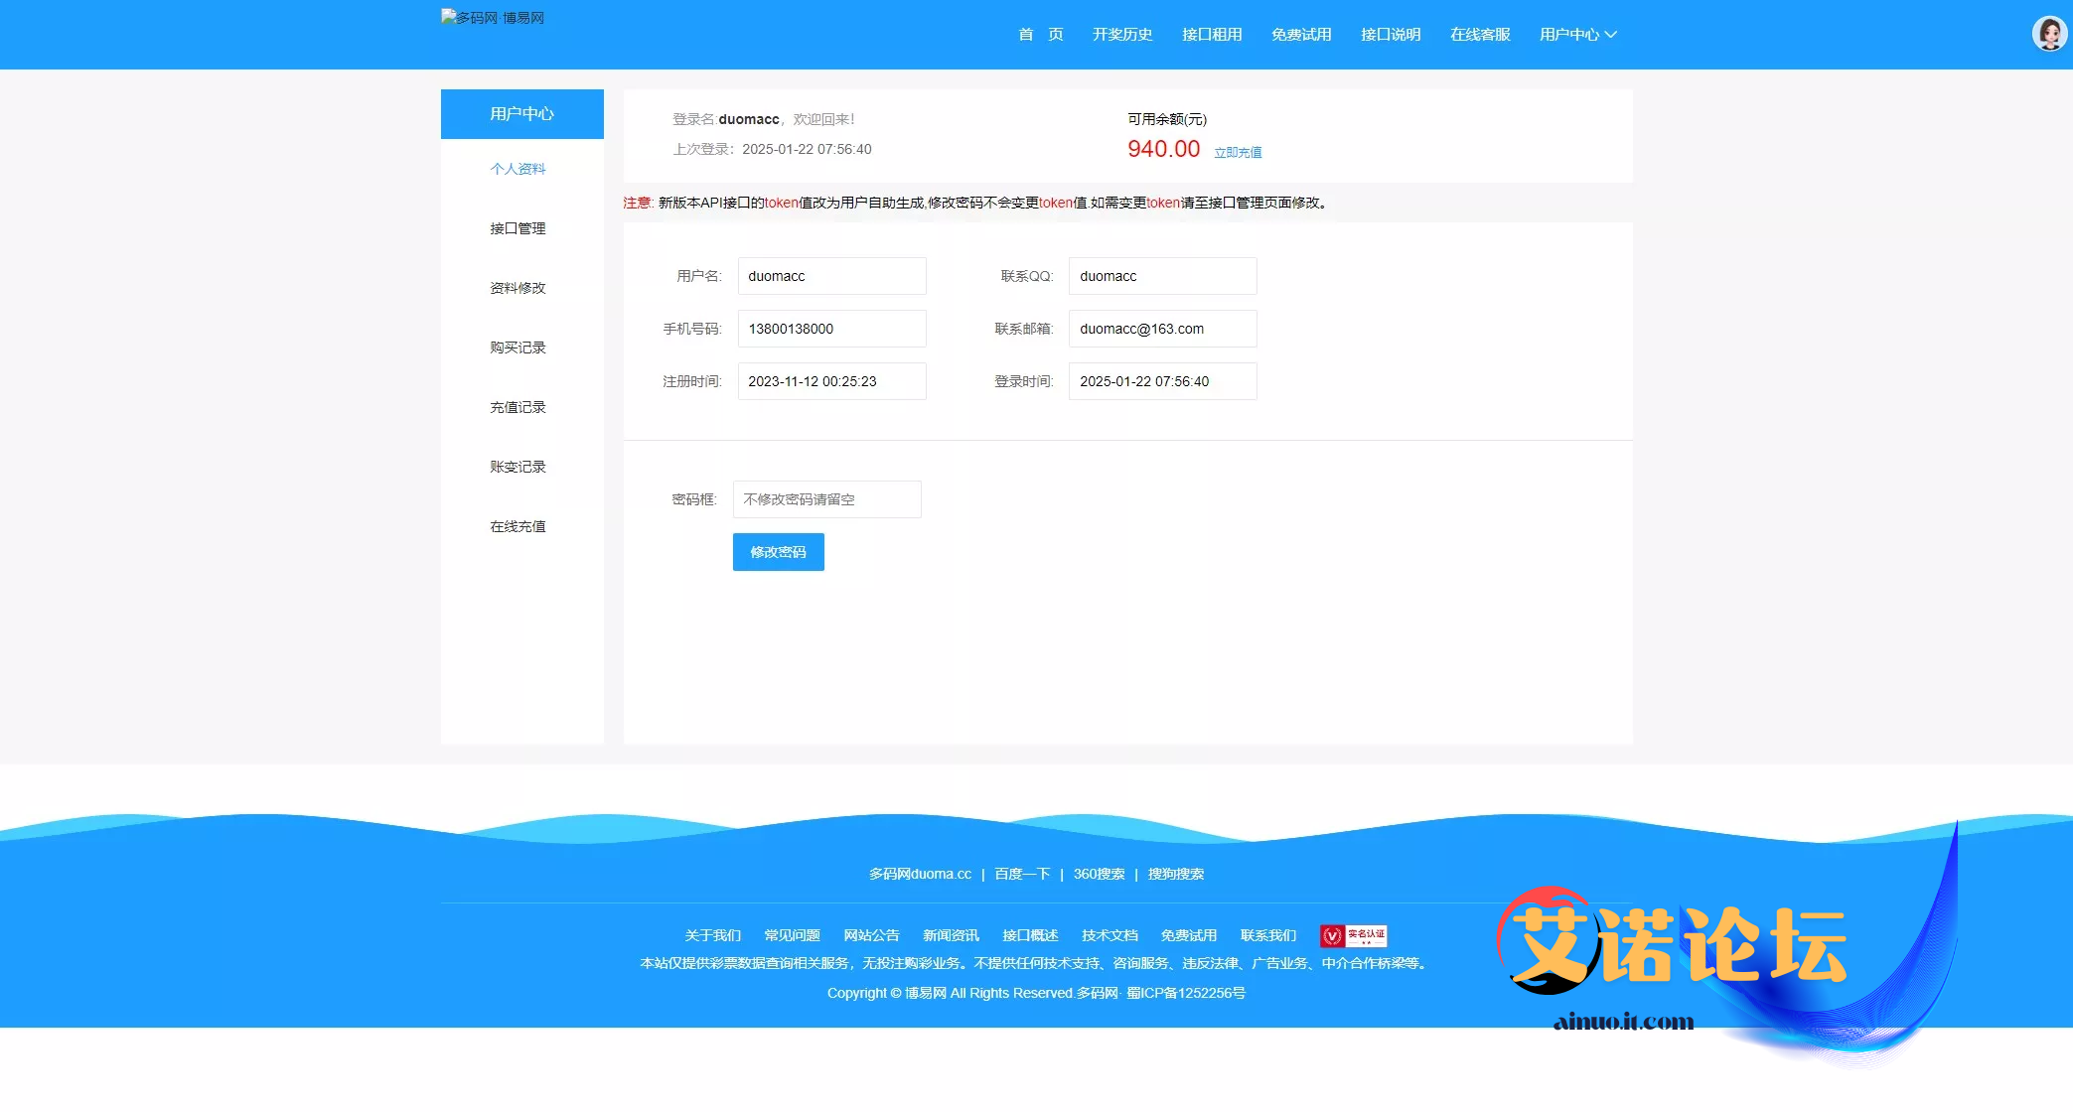2073x1112 pixels.
Task: Open 接口说明 nav item
Action: click(1391, 35)
